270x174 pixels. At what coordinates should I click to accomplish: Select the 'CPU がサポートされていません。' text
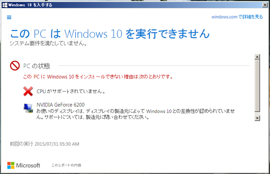click(x=71, y=91)
